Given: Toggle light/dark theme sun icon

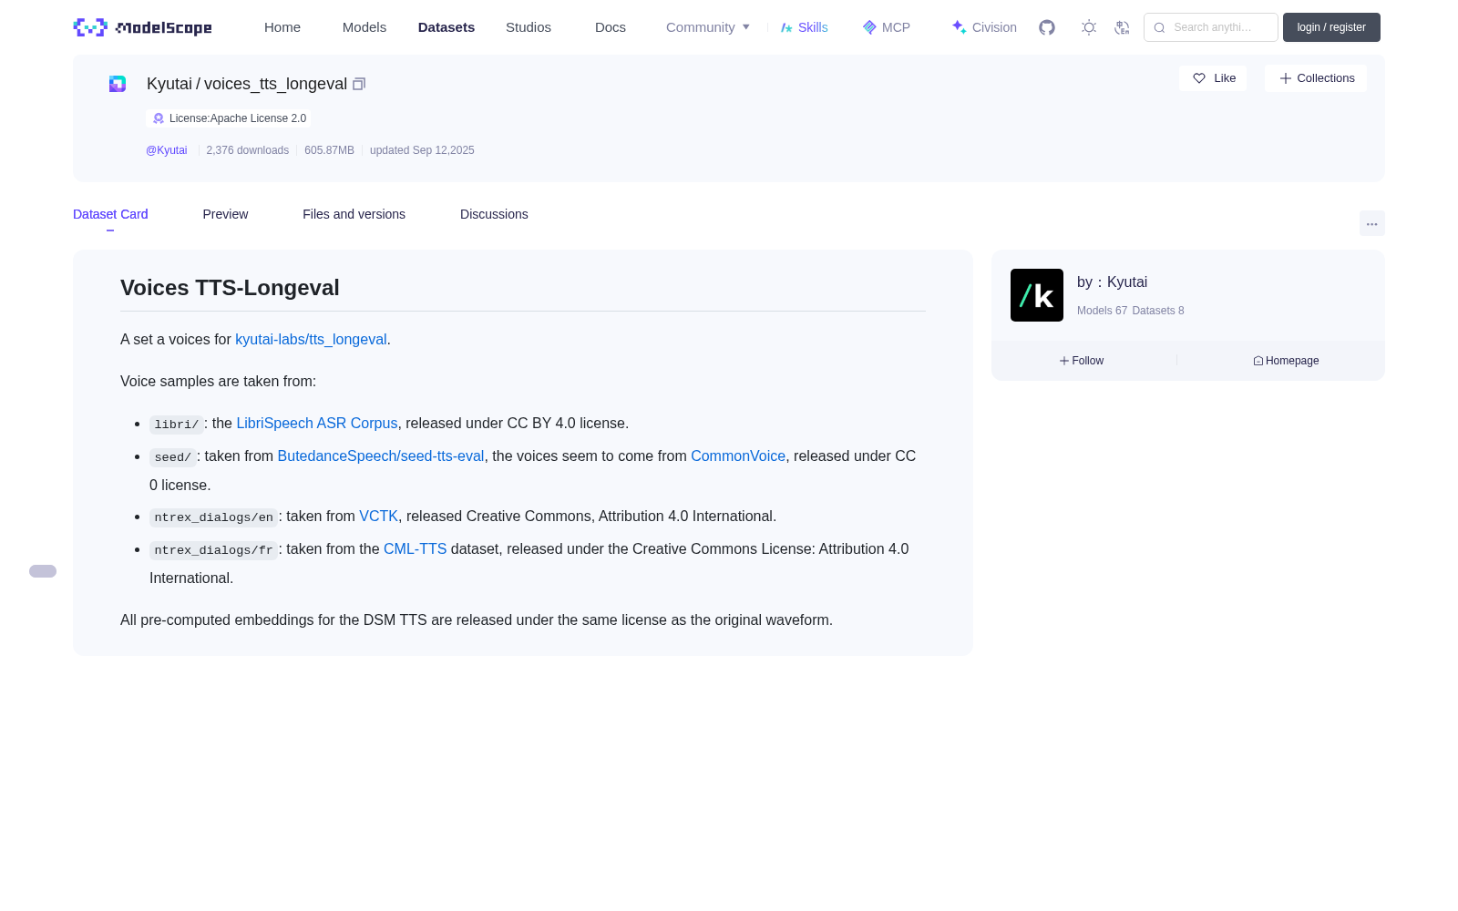Looking at the screenshot, I should (1088, 27).
